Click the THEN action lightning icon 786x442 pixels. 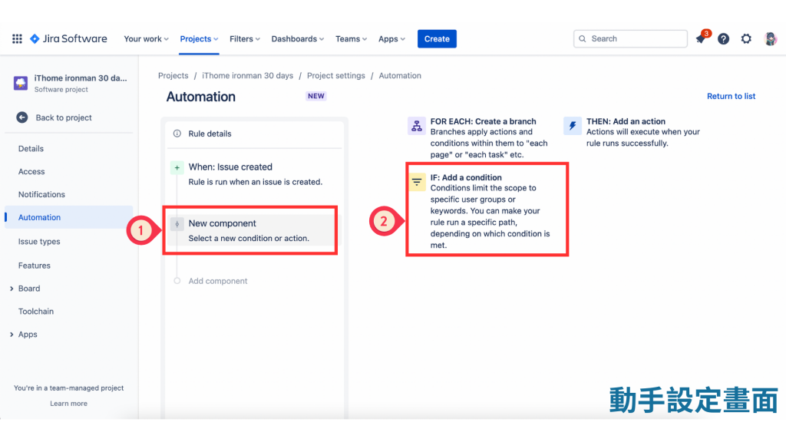(x=573, y=126)
